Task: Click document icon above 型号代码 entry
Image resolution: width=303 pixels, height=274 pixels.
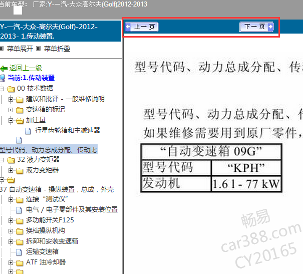Action: [19, 140]
